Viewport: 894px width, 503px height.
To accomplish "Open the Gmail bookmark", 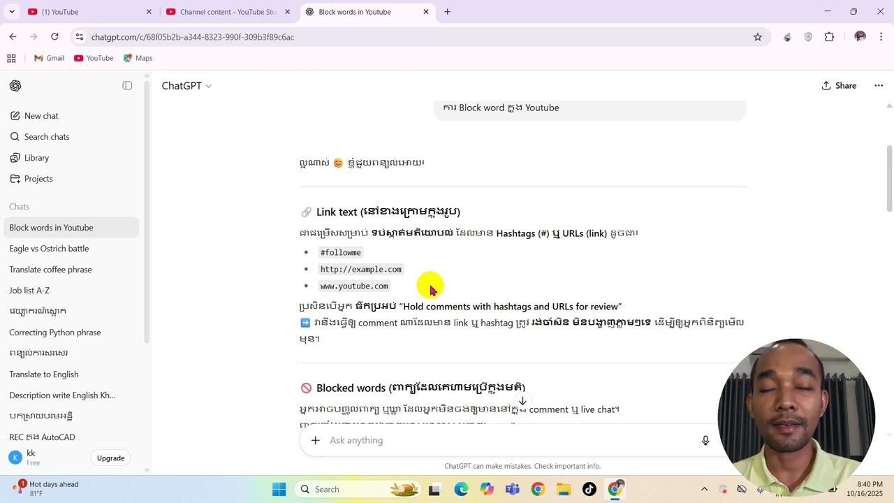I will [x=49, y=58].
